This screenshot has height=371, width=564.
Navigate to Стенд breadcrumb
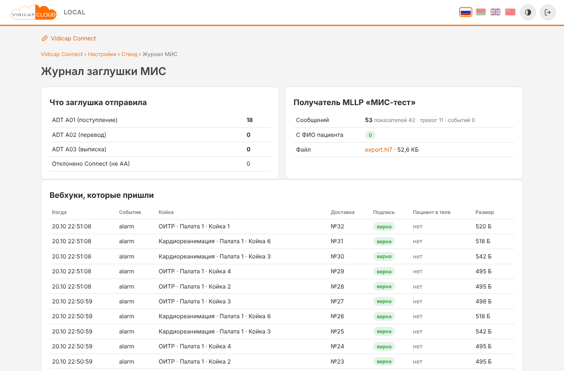tap(129, 54)
